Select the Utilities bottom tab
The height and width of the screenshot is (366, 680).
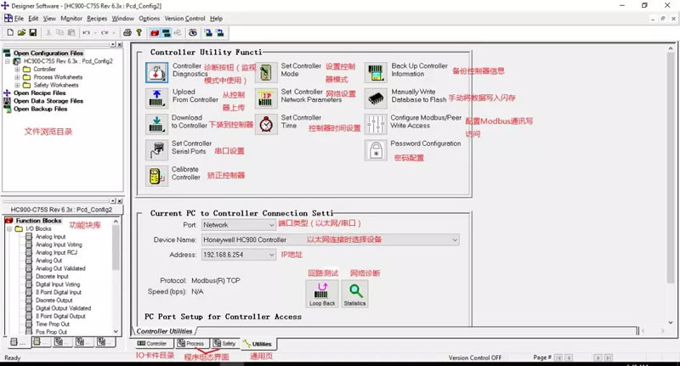(x=258, y=344)
